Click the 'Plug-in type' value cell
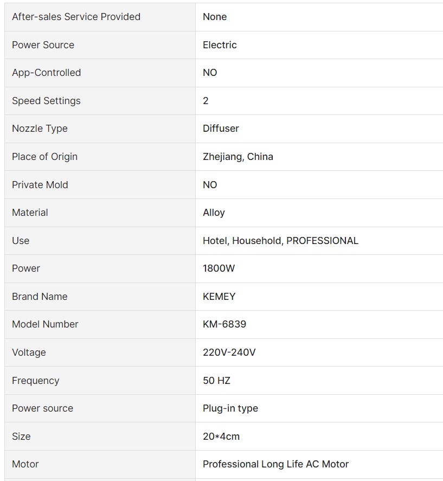 tap(230, 408)
